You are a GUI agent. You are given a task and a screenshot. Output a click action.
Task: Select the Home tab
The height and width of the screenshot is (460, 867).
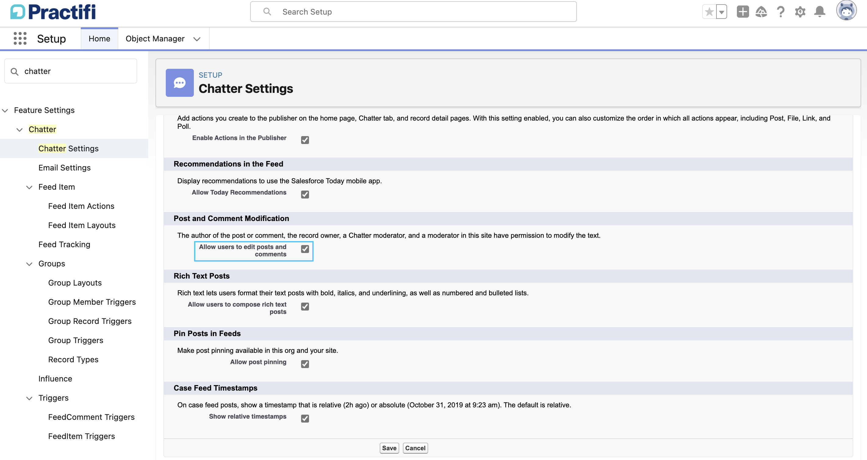click(99, 39)
